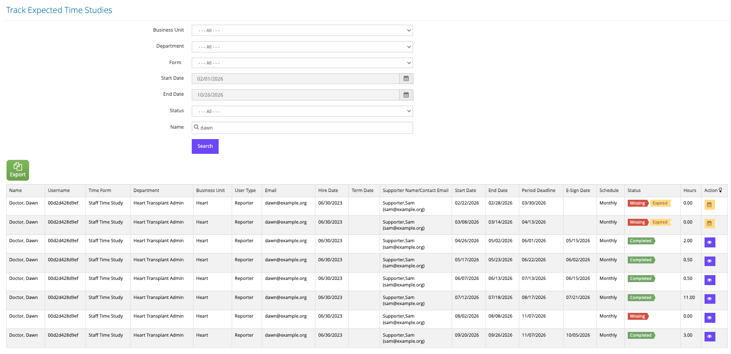731x354 pixels.
Task: View the 07/12/2026 study with 11.00 hours
Action: point(710,299)
